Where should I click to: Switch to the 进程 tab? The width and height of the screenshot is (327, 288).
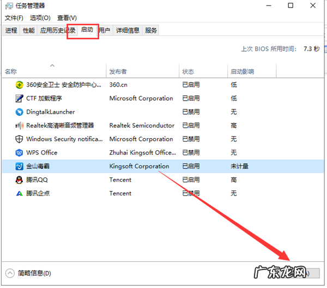[x=11, y=30]
